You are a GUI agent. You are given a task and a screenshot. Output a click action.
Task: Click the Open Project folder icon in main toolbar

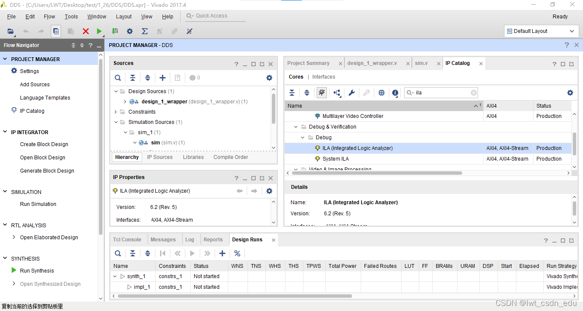tap(11, 31)
